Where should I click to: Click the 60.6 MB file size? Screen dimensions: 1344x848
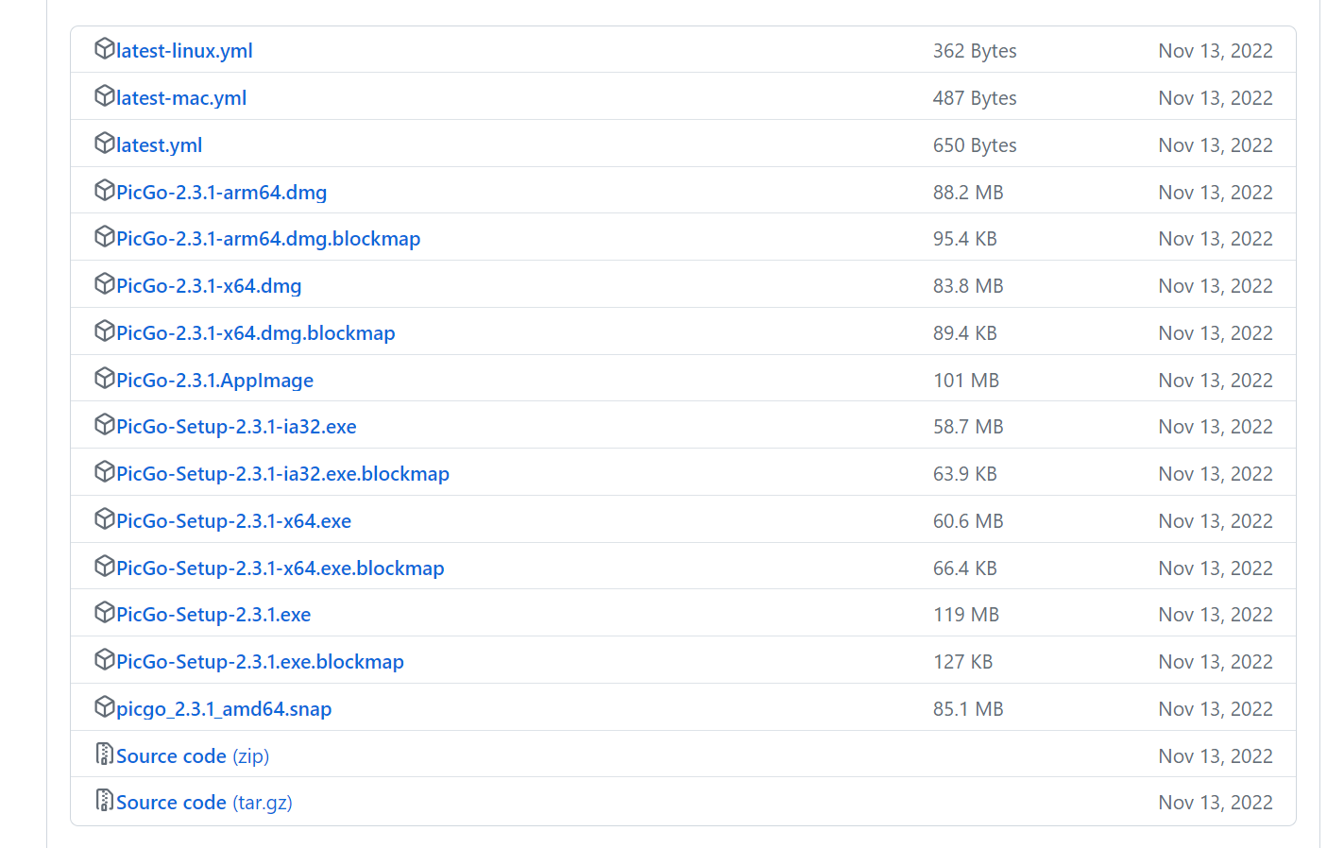pyautogui.click(x=968, y=521)
